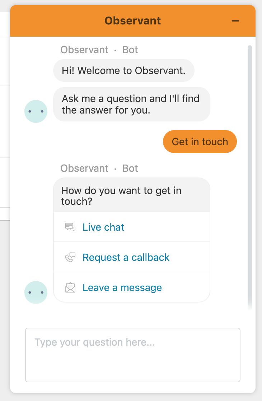Image resolution: width=262 pixels, height=401 pixels.
Task: Pick the Leave a message option
Action: 122,288
